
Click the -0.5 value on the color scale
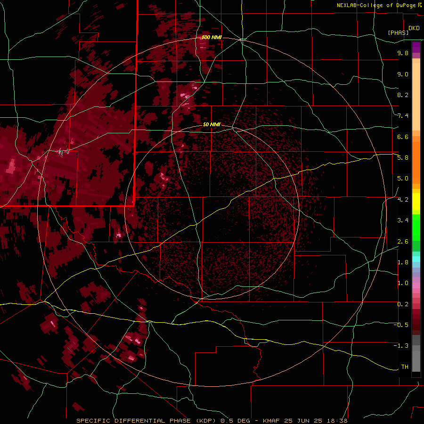tap(401, 325)
